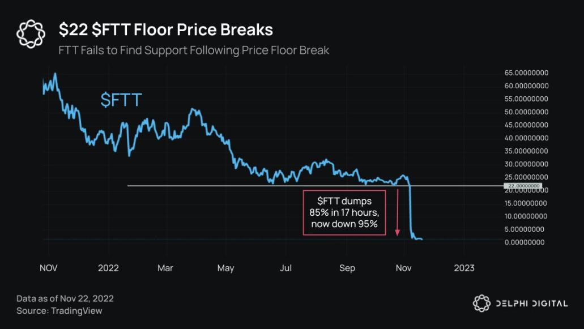Select the 2023 label on time axis
This screenshot has height=329, width=584.
[464, 268]
